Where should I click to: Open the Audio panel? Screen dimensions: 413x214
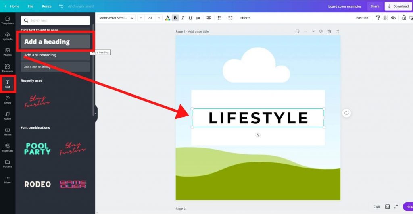coord(7,116)
